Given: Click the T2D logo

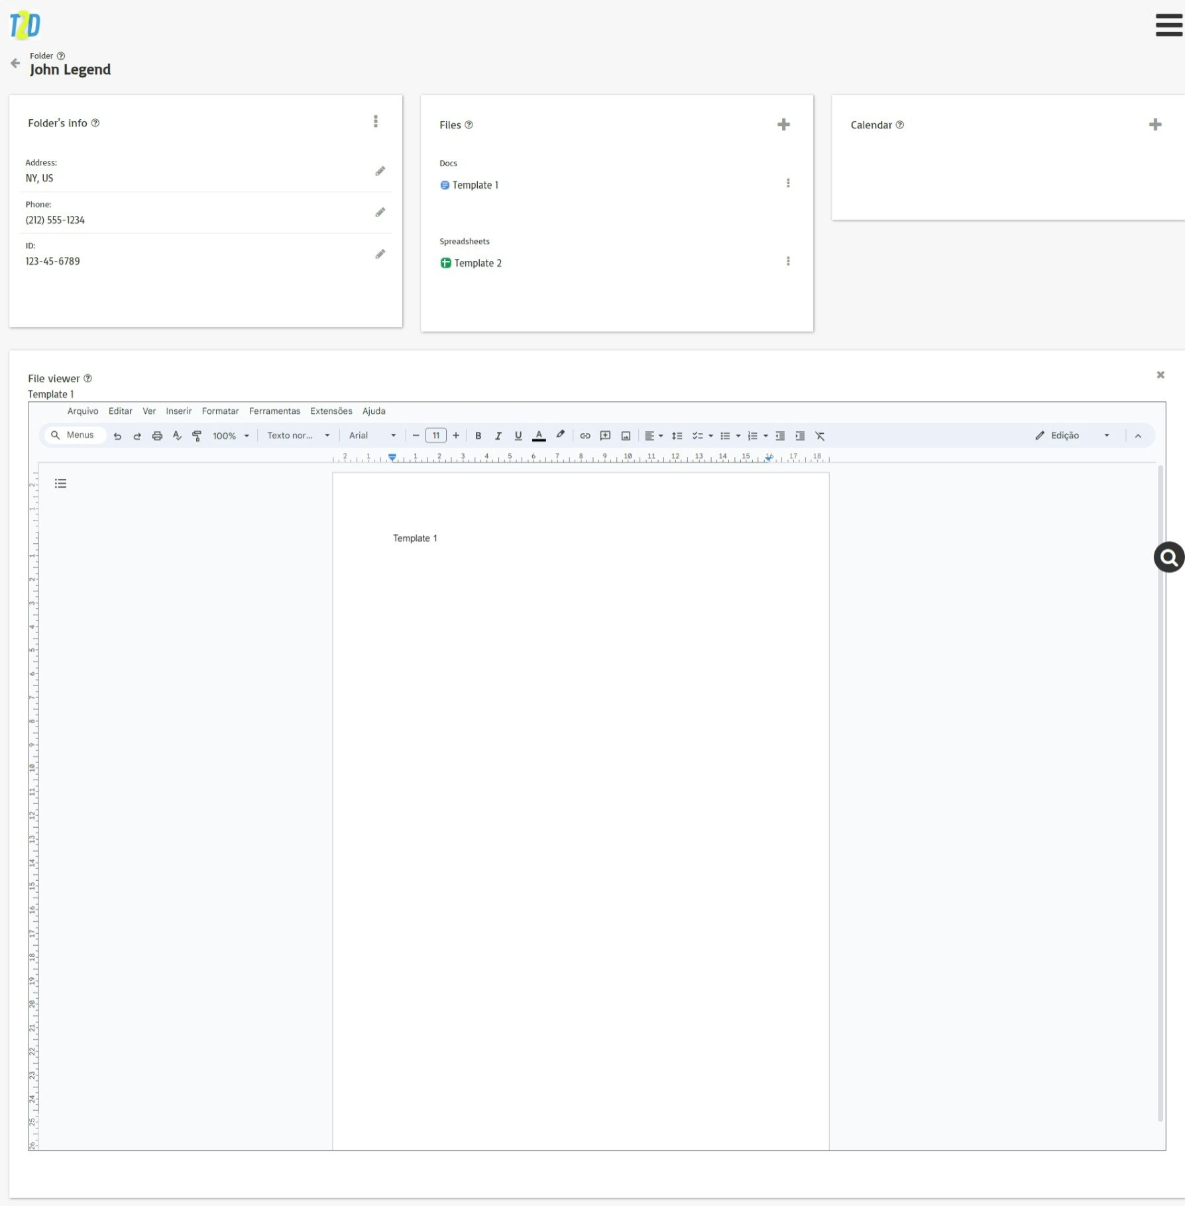Looking at the screenshot, I should pos(25,25).
